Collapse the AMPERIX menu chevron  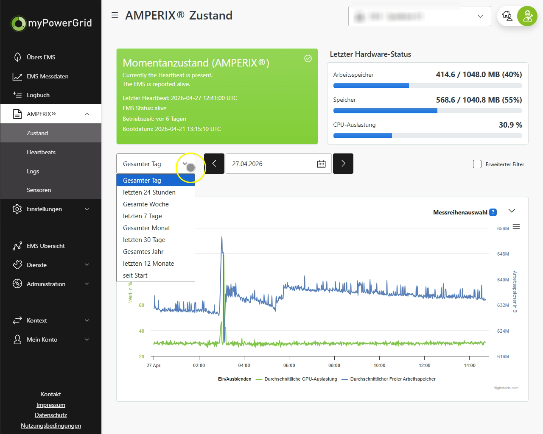[87, 114]
